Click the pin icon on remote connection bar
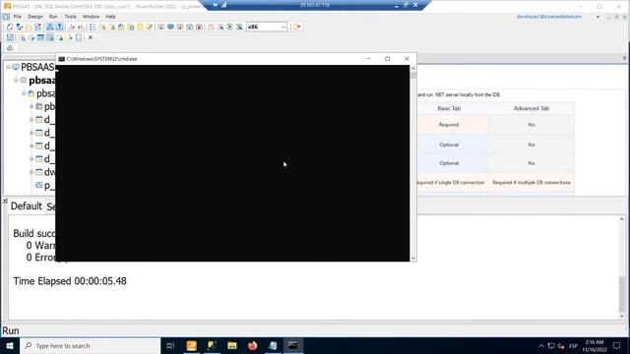 pos(216,5)
